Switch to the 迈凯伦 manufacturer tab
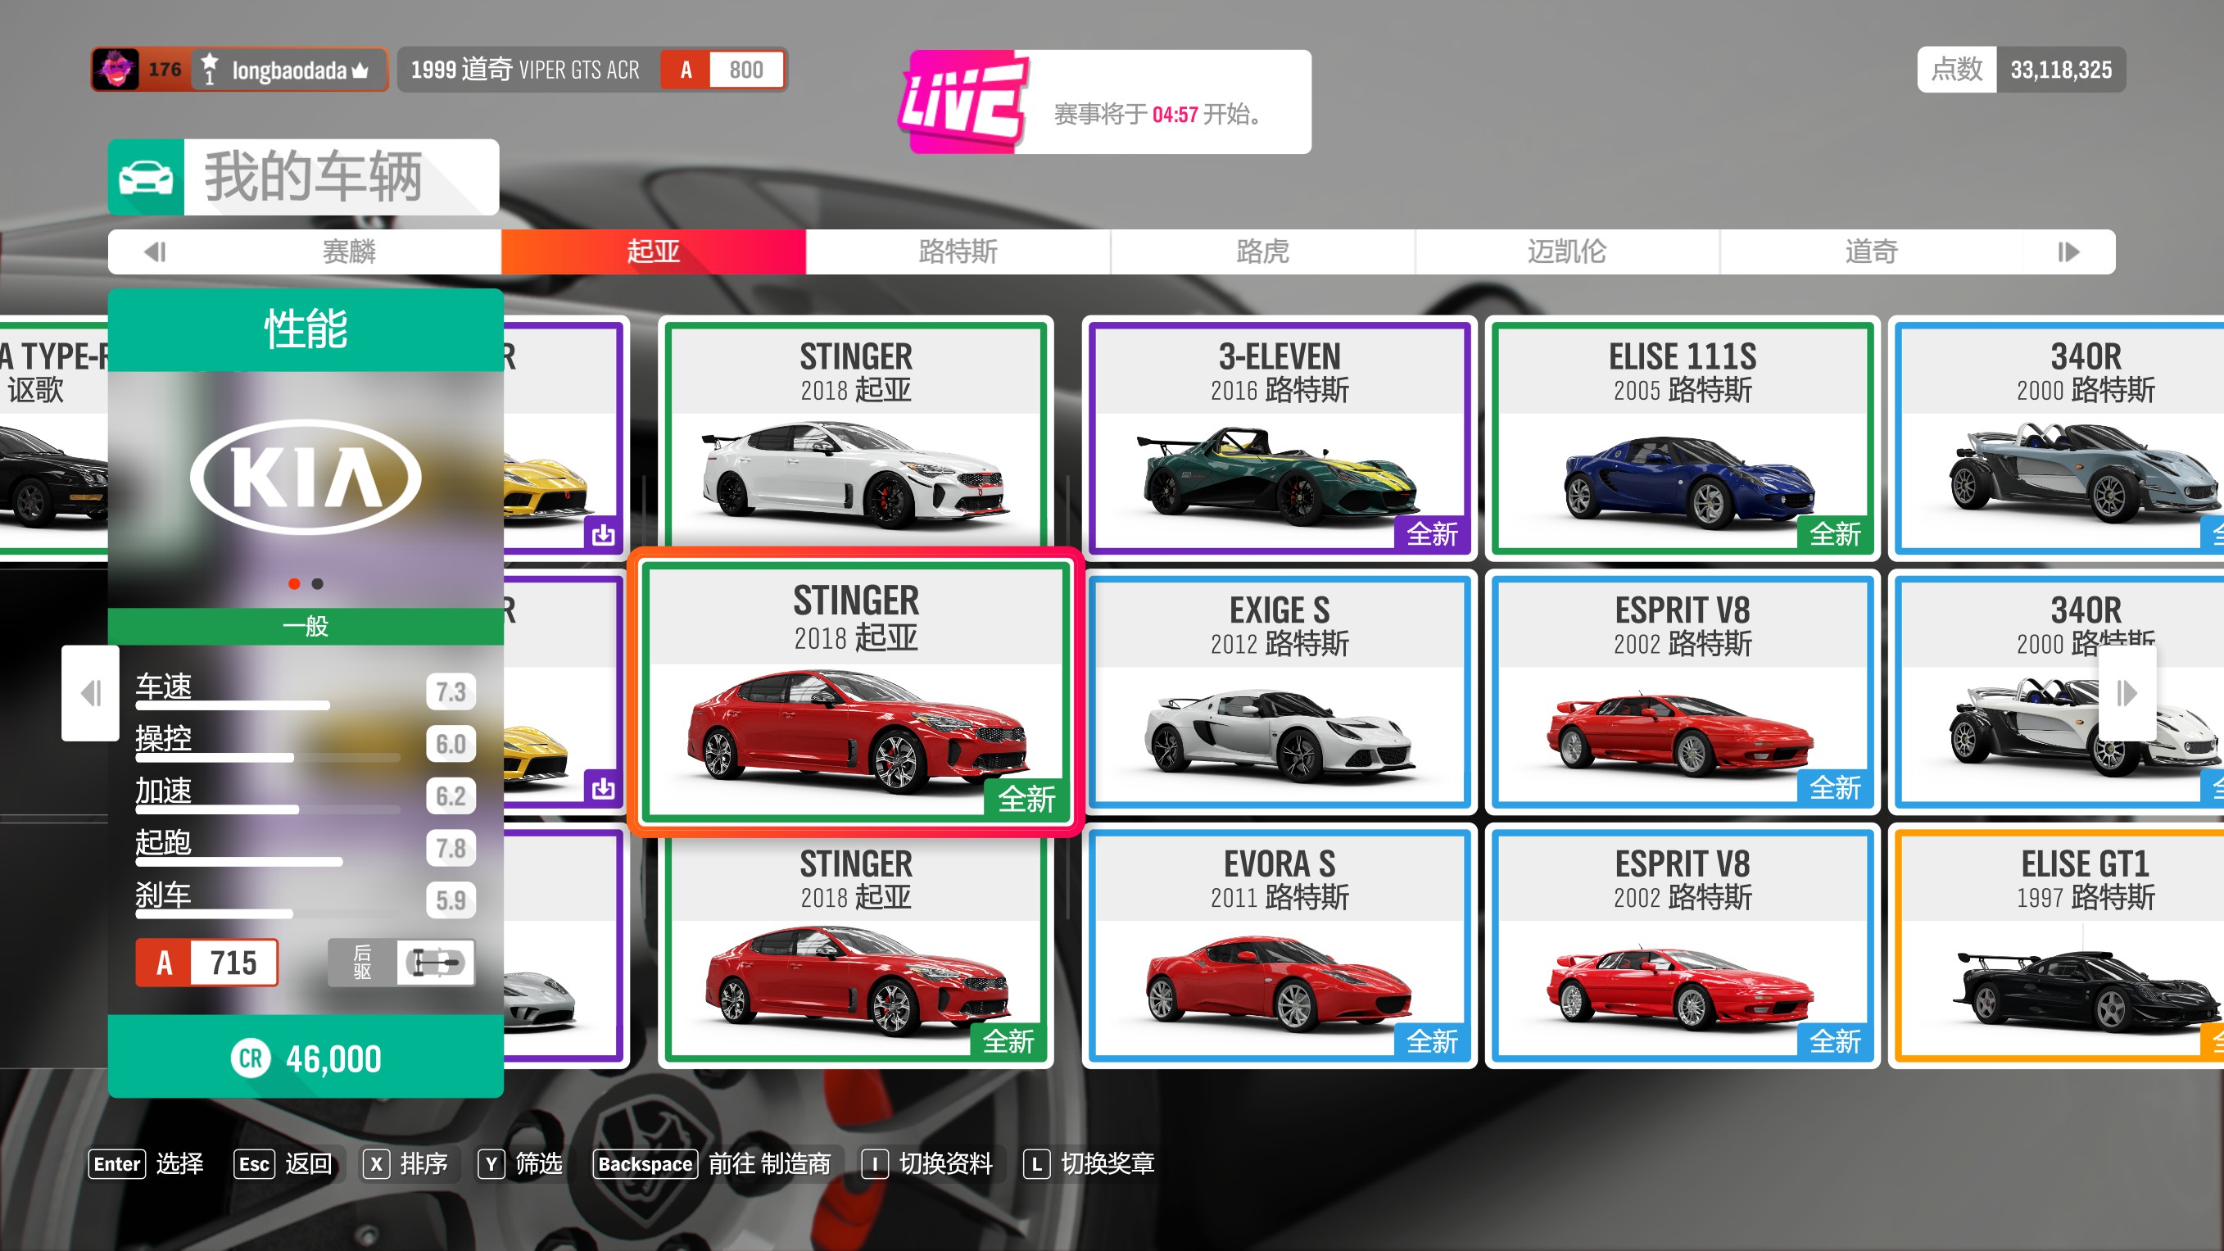 click(1566, 252)
